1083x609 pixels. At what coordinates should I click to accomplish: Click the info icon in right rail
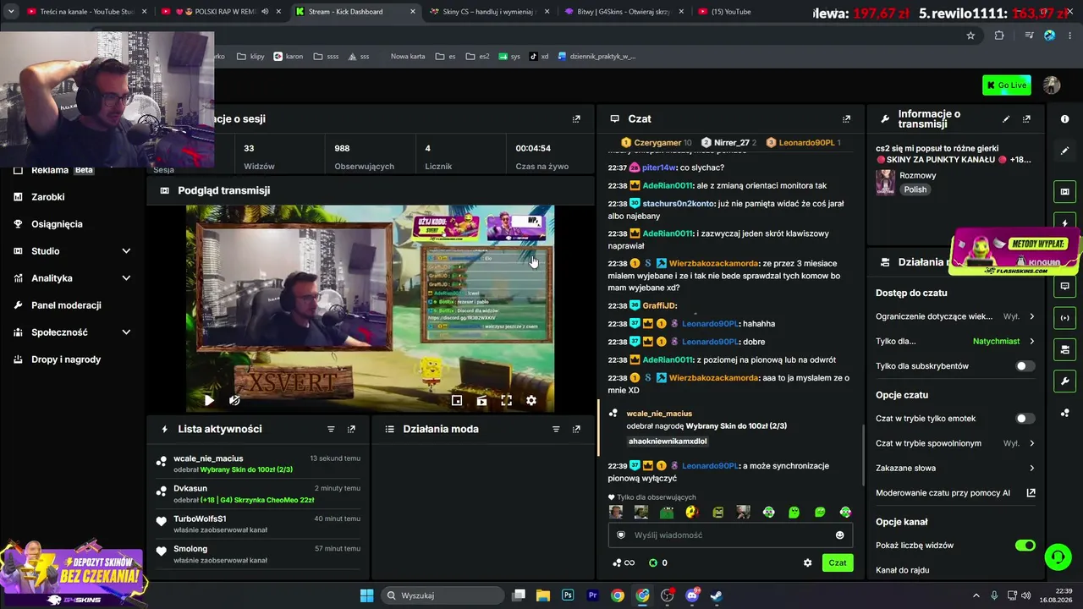pyautogui.click(x=1064, y=119)
